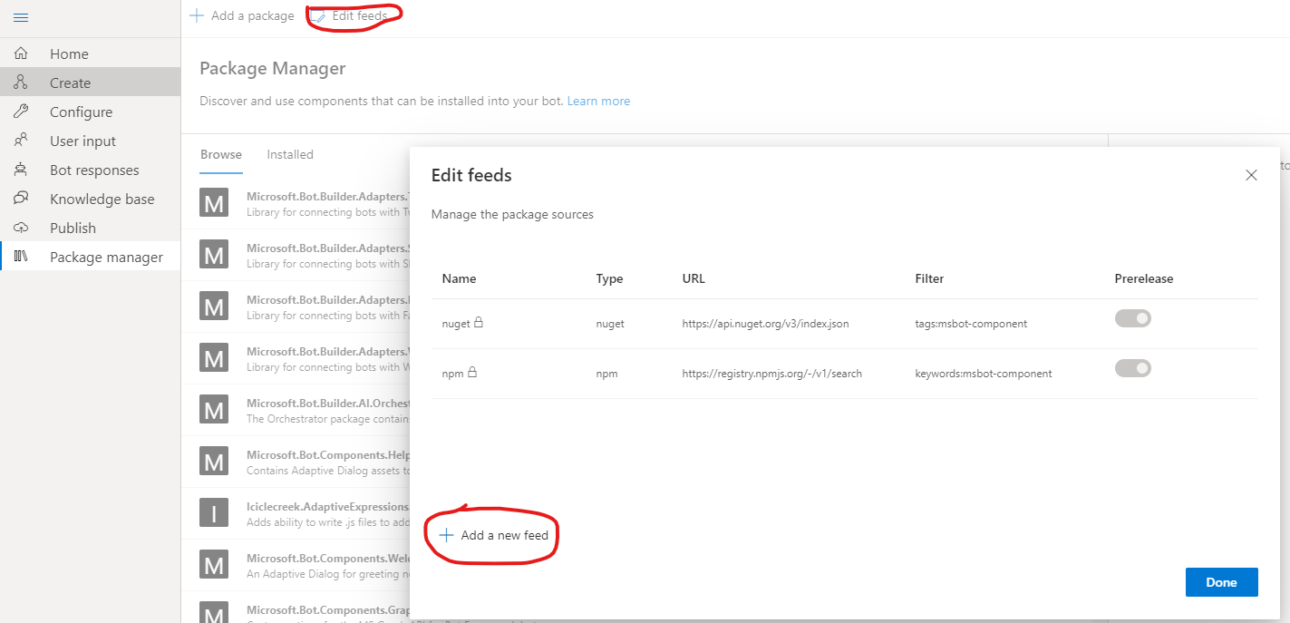This screenshot has height=623, width=1290.
Task: Close the Edit feeds dialog
Action: tap(1251, 175)
